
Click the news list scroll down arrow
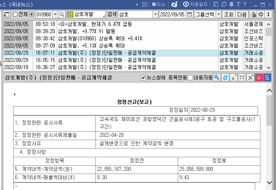(268, 67)
